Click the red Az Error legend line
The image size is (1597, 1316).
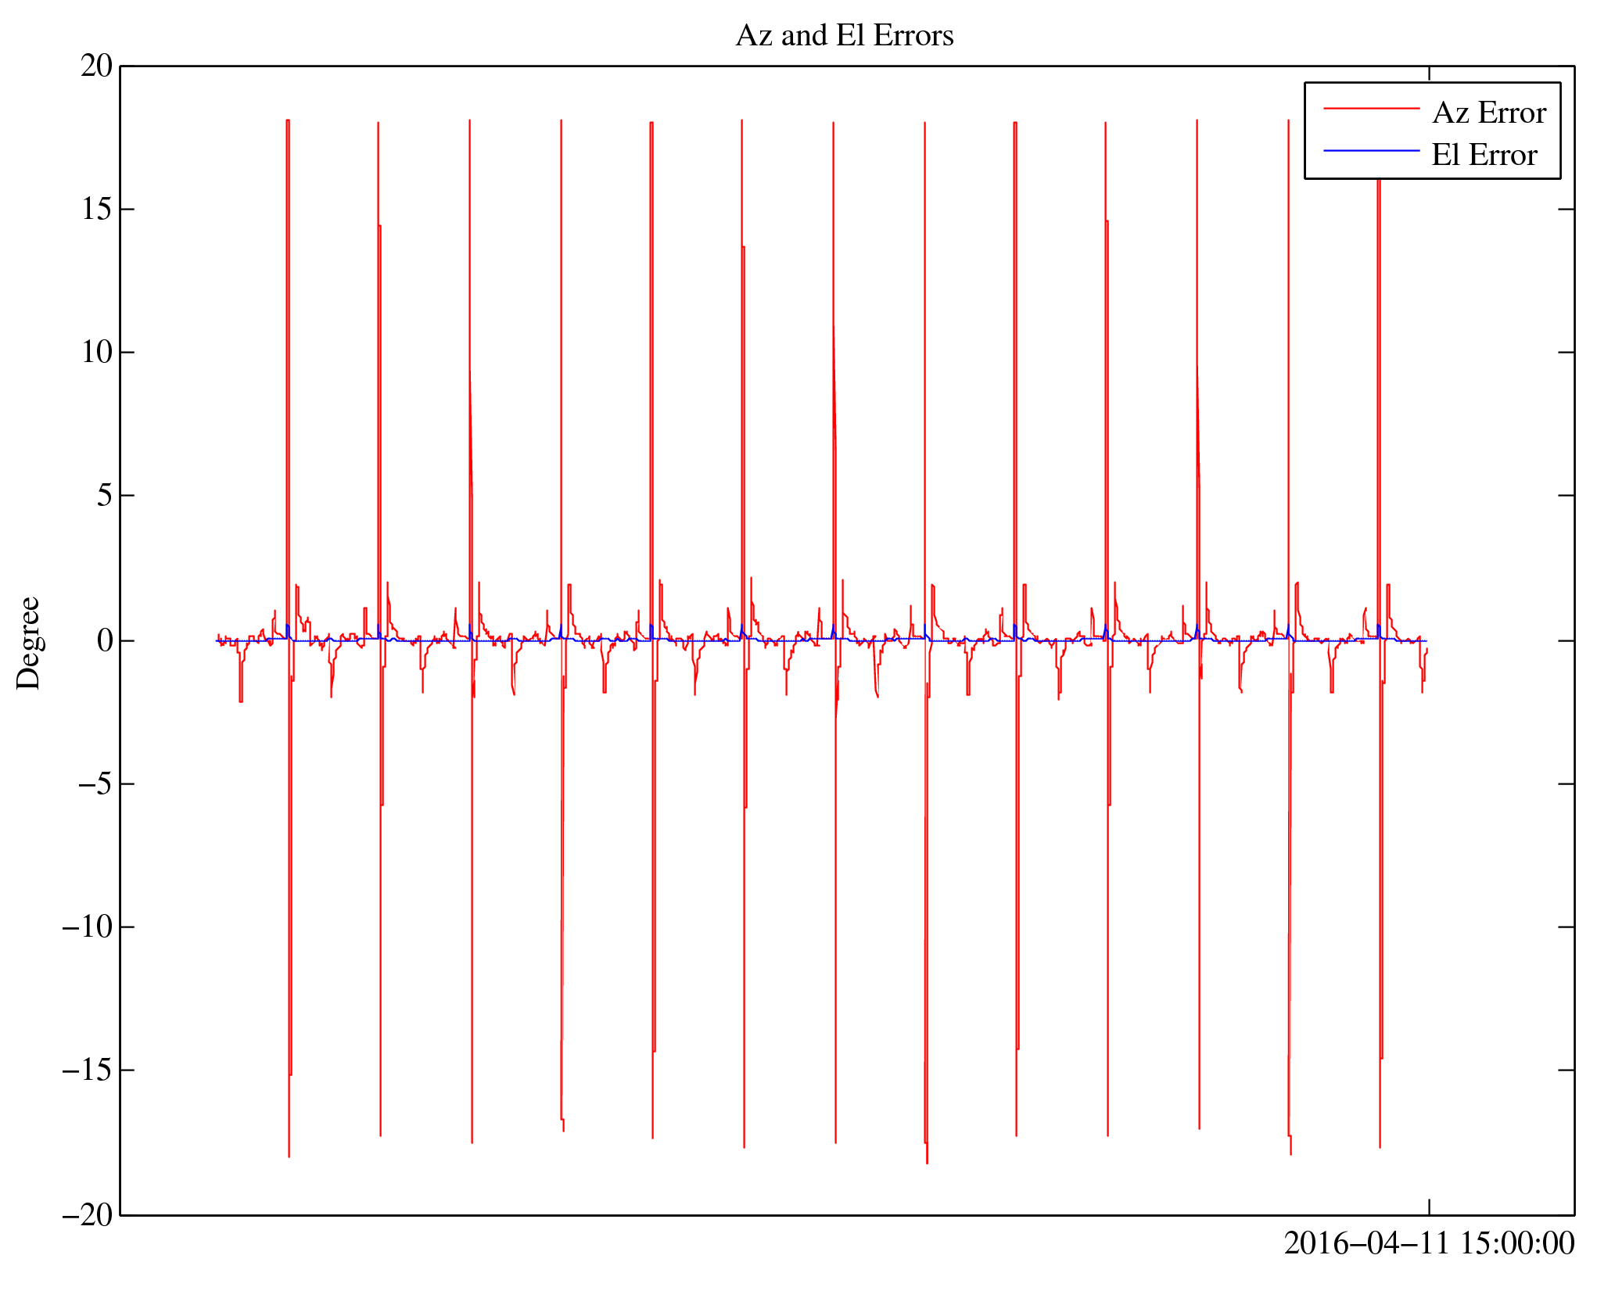click(x=1371, y=109)
